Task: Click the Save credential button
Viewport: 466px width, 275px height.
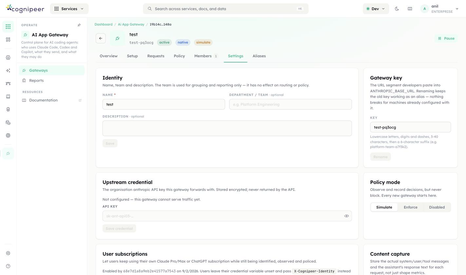Action: click(x=119, y=229)
